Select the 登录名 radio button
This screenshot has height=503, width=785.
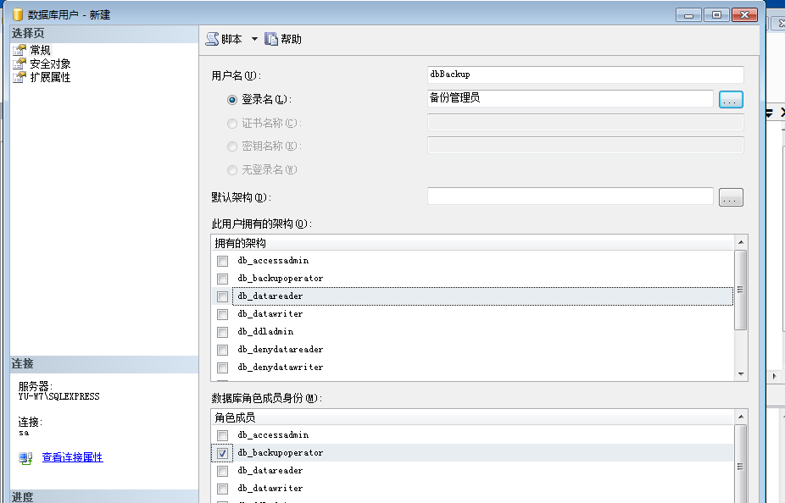pyautogui.click(x=231, y=100)
